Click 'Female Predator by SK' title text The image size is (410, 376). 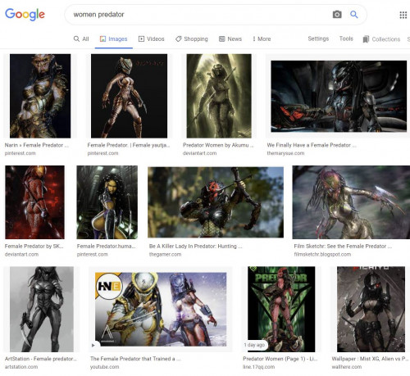pos(34,247)
